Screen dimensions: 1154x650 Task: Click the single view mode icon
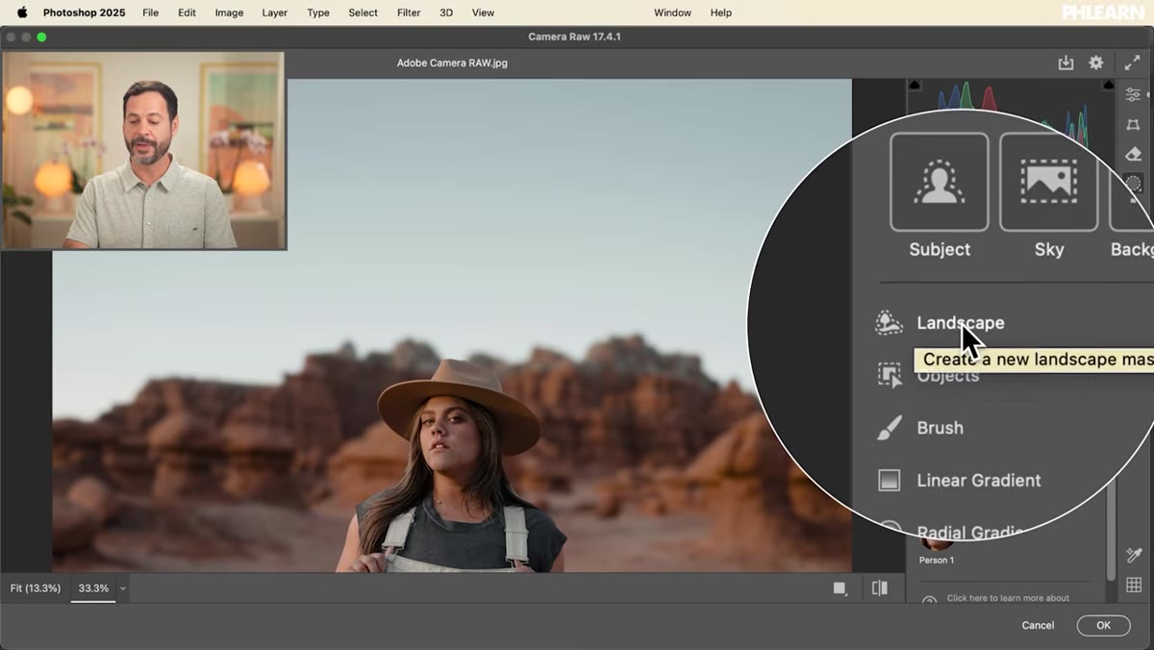840,588
